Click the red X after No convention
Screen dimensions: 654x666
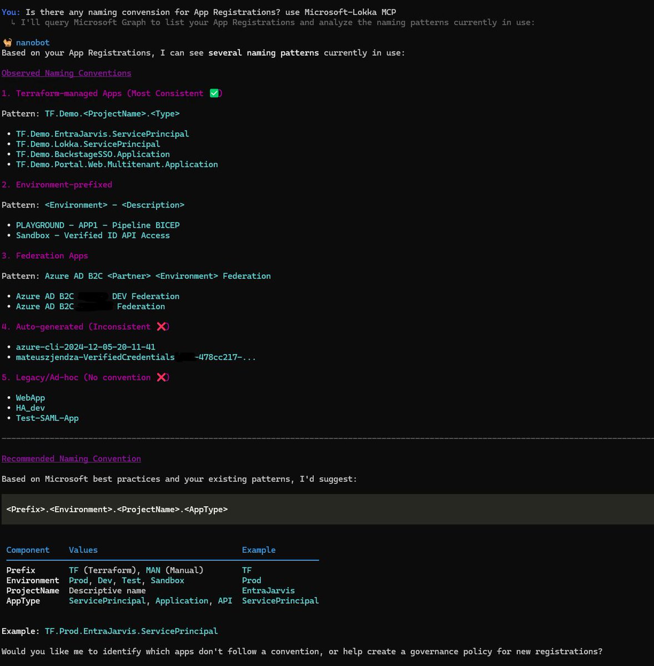coord(162,377)
